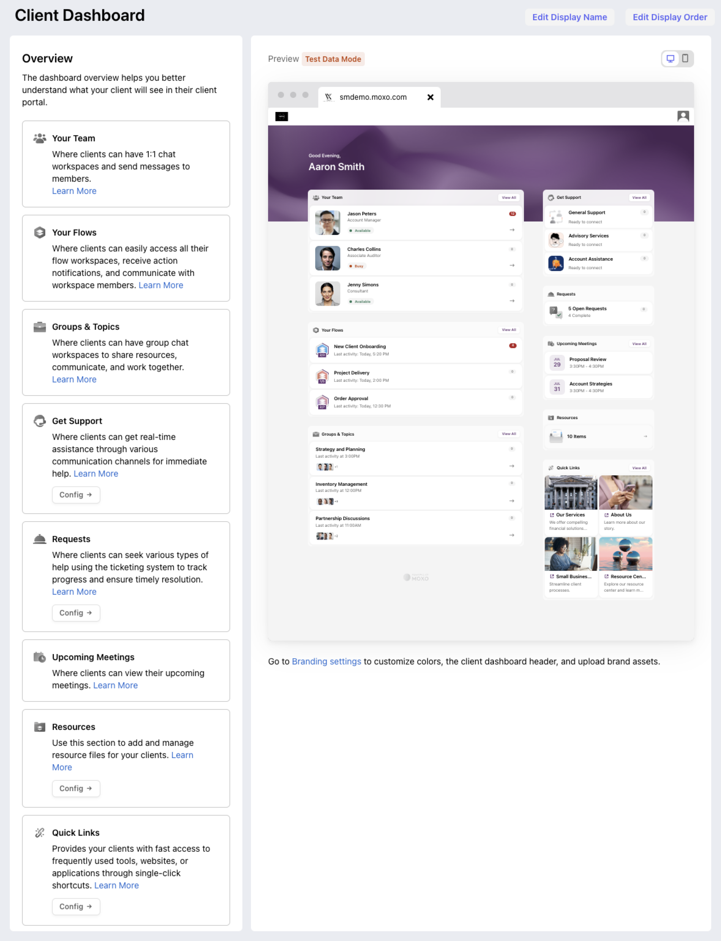
Task: Open Strategy and Planning group arrow
Action: pyautogui.click(x=512, y=466)
